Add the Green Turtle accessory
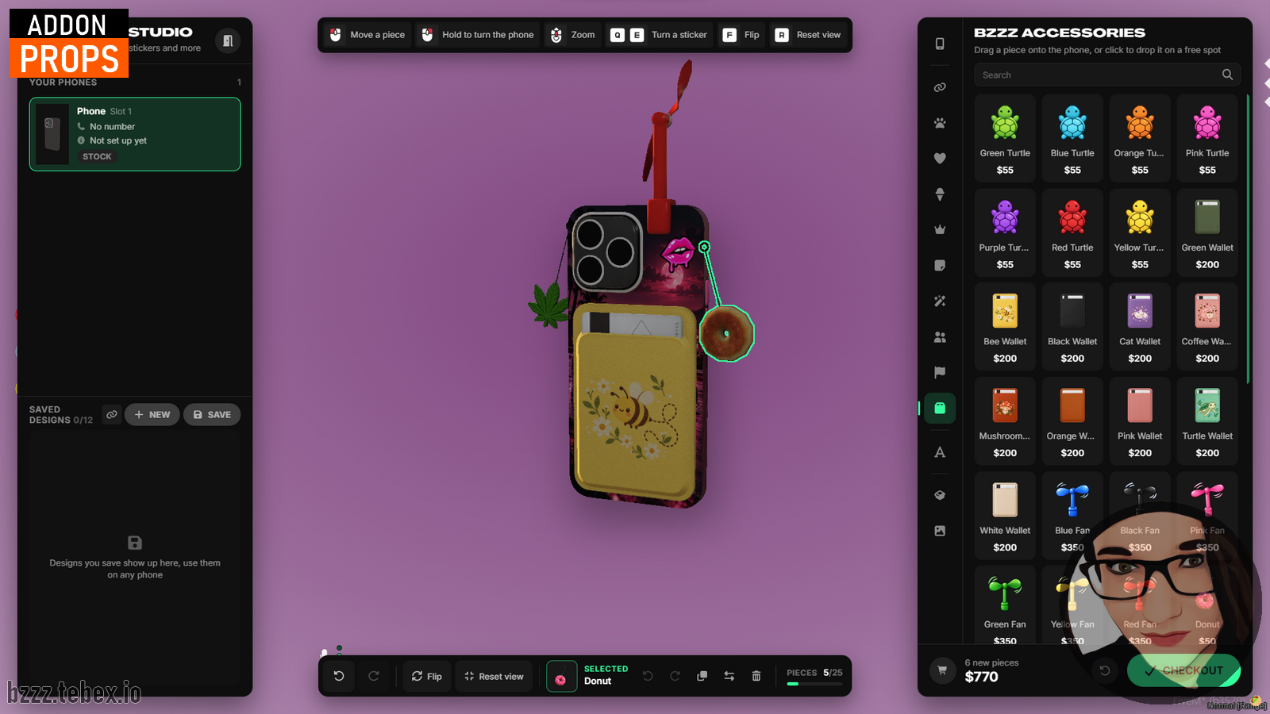Screen dimensions: 1270x714 click(1005, 138)
